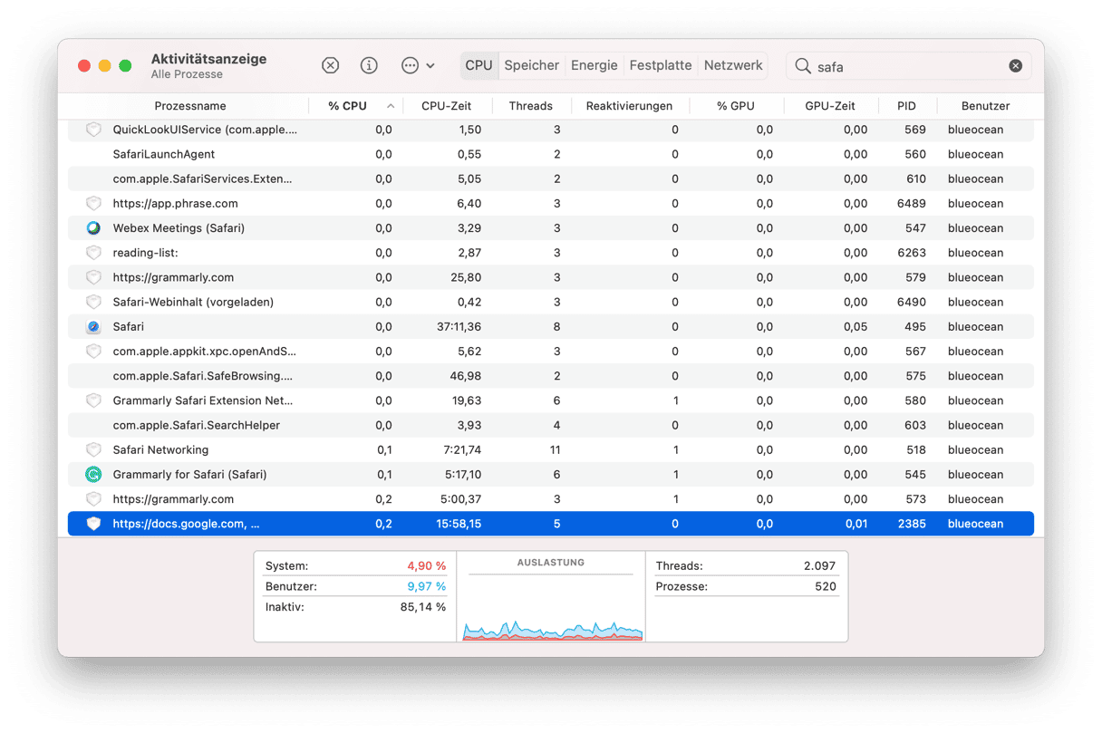Viewport: 1102px width, 733px height.
Task: Click the shield icon of Safari-Webinhalt (vorgeladen) row
Action: (93, 302)
